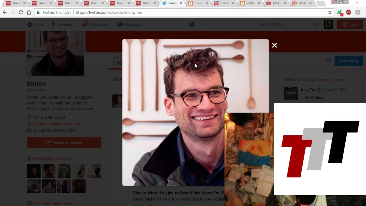Viewport: 366px width, 206px height.
Task: Open Moments in the top bar
Action: pyautogui.click(x=62, y=24)
